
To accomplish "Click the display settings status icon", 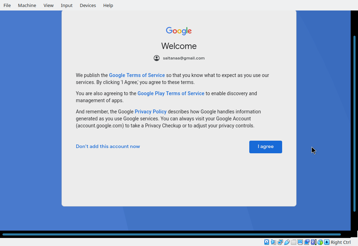I will [x=300, y=242].
